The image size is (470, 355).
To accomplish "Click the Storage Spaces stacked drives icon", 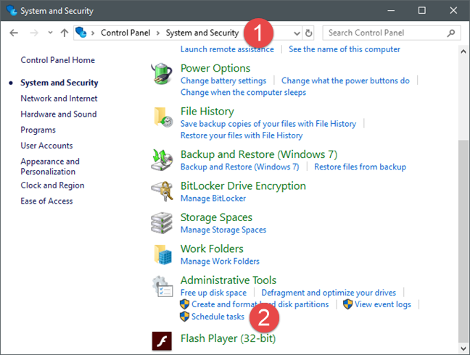I will [162, 223].
